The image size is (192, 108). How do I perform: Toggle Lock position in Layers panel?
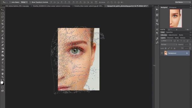(x=172, y=48)
